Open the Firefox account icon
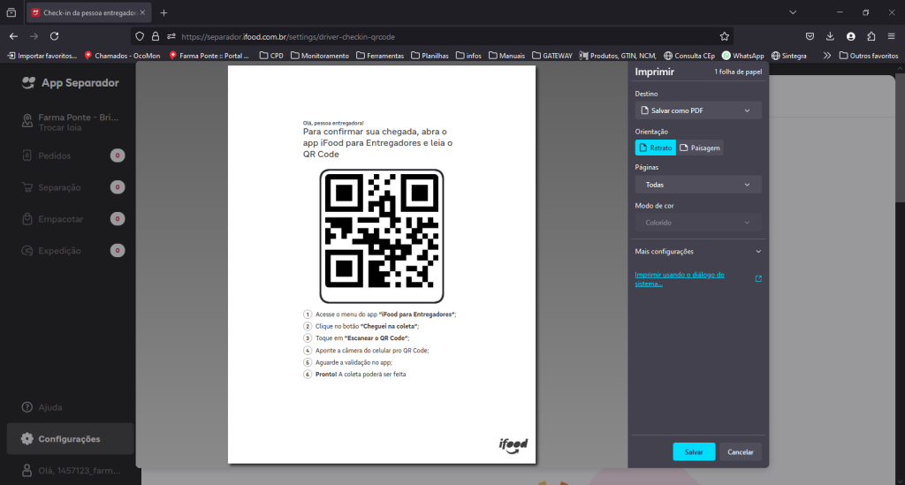Screen dimensions: 905x485 pyautogui.click(x=851, y=36)
